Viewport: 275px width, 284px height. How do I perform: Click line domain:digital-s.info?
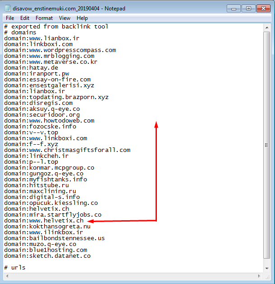42,197
